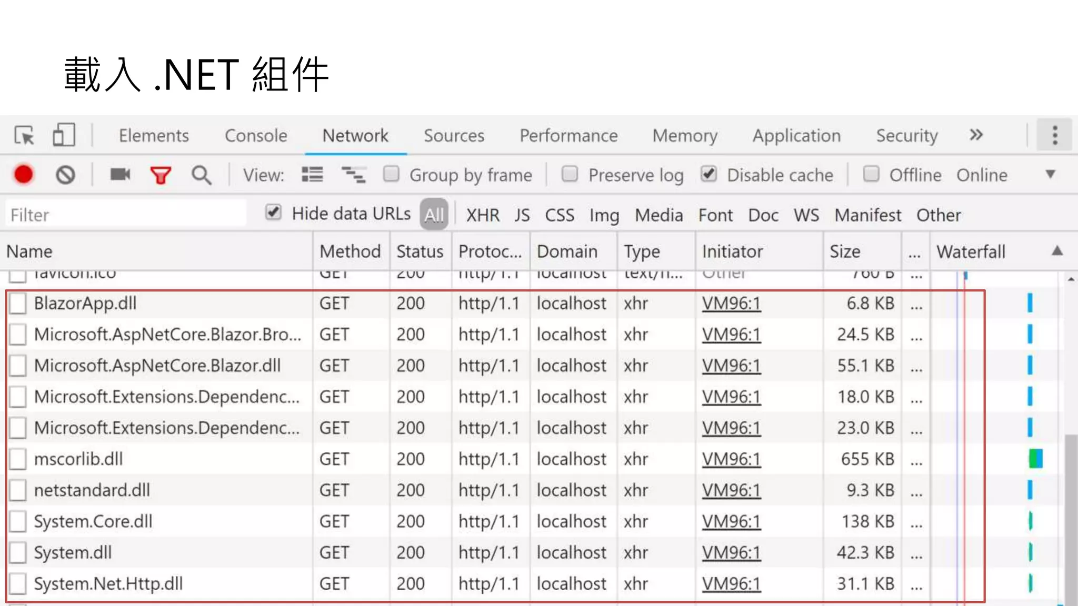Open the Security tab
This screenshot has width=1078, height=606.
907,136
